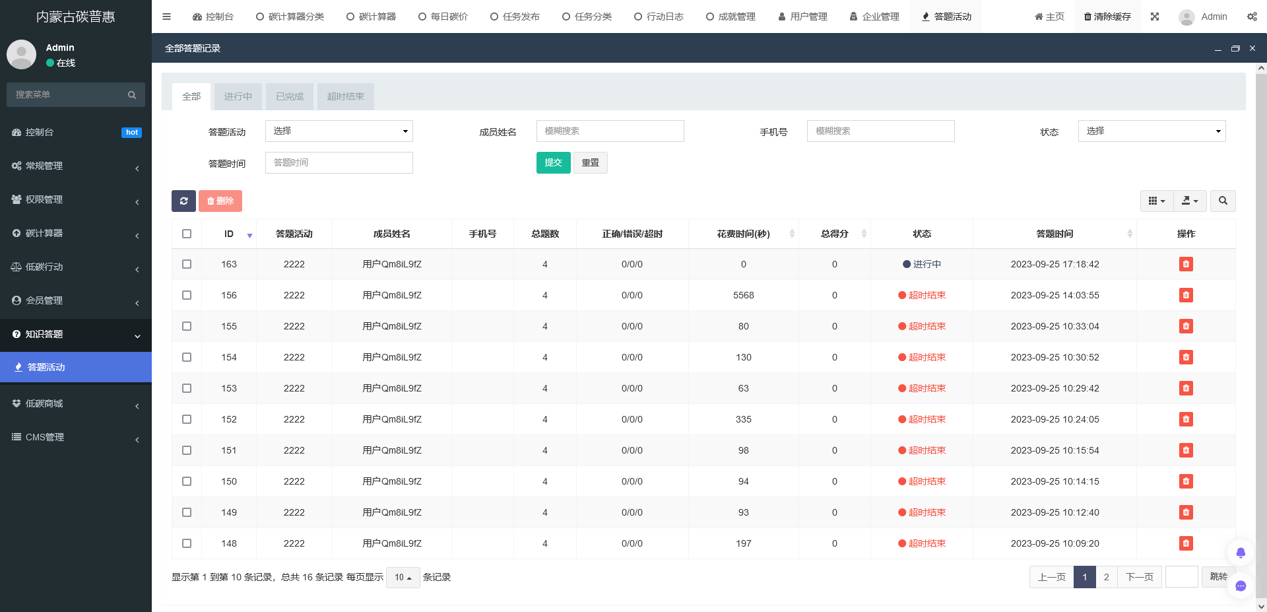Open the 状态 filter dropdown
1267x612 pixels.
pyautogui.click(x=1152, y=131)
